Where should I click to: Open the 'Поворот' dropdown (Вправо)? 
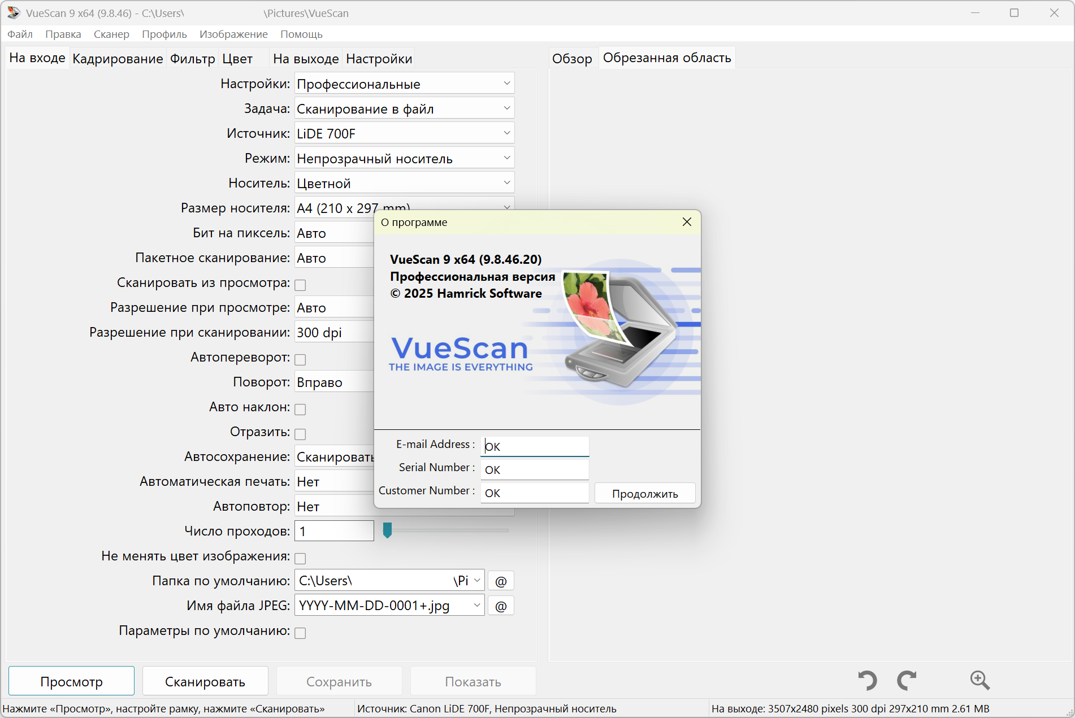[x=334, y=382]
